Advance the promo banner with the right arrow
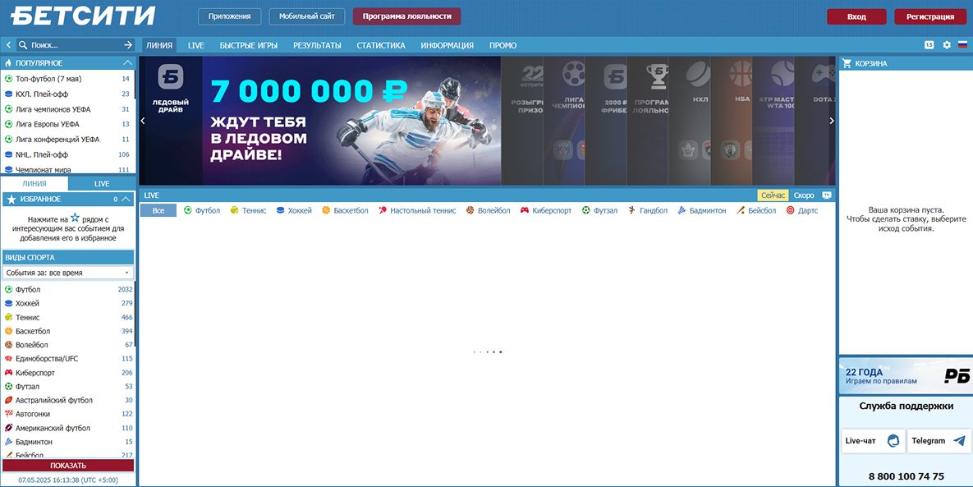This screenshot has height=487, width=973. point(831,120)
